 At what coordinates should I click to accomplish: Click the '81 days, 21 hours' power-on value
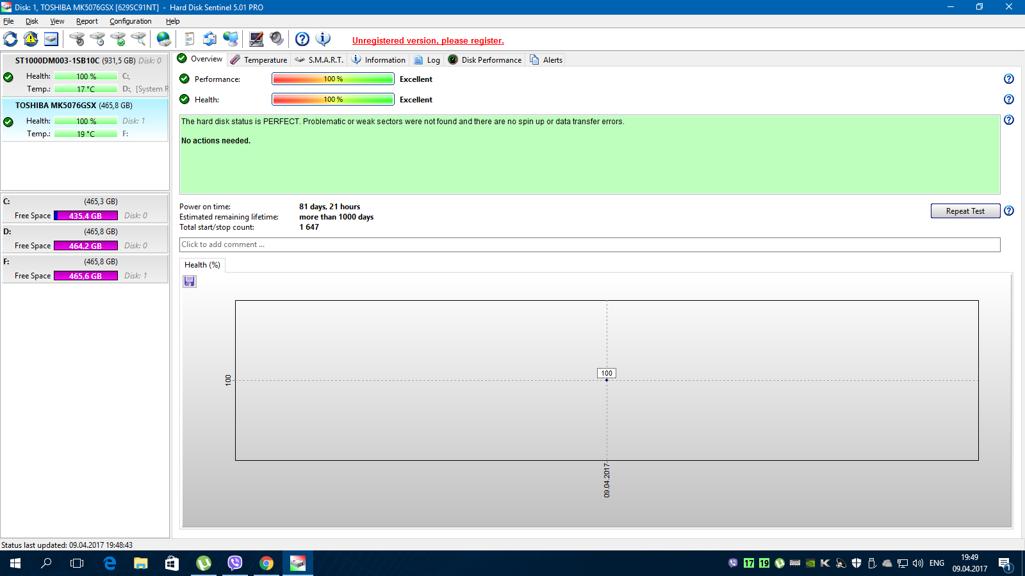tap(329, 207)
